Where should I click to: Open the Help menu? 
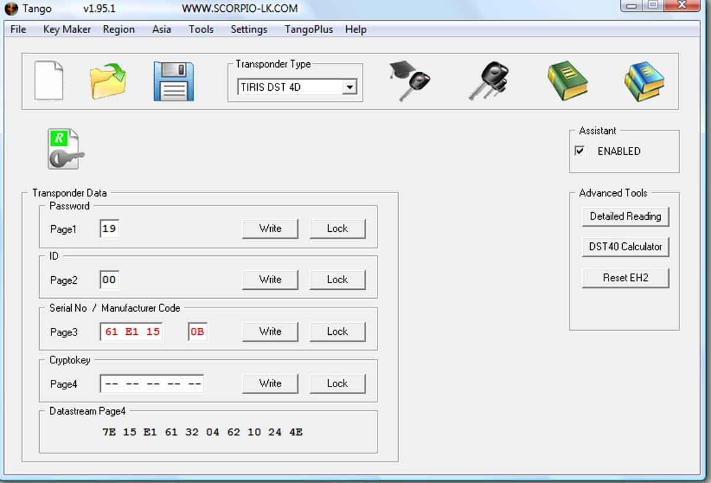coord(355,29)
